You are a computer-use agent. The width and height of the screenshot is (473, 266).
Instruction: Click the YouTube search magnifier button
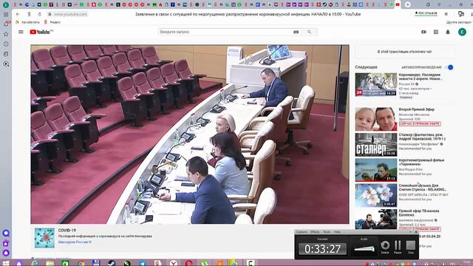click(309, 32)
